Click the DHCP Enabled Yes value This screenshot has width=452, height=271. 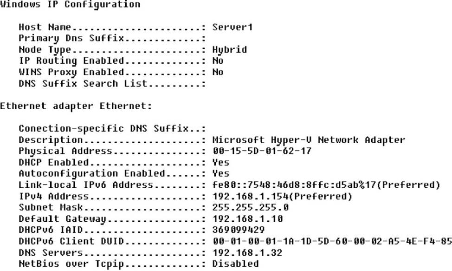[220, 162]
